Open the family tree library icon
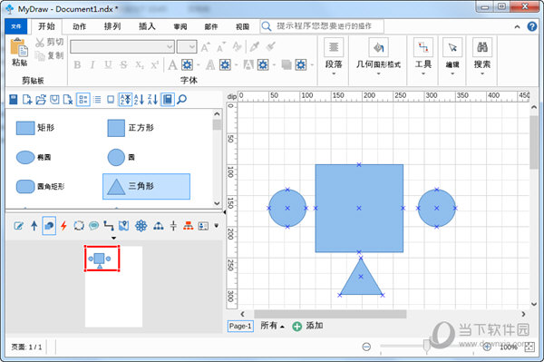The image size is (544, 362). click(x=159, y=226)
